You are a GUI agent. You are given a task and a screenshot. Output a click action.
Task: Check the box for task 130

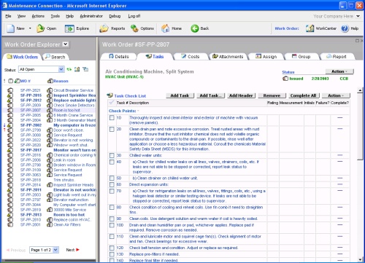coord(112,254)
